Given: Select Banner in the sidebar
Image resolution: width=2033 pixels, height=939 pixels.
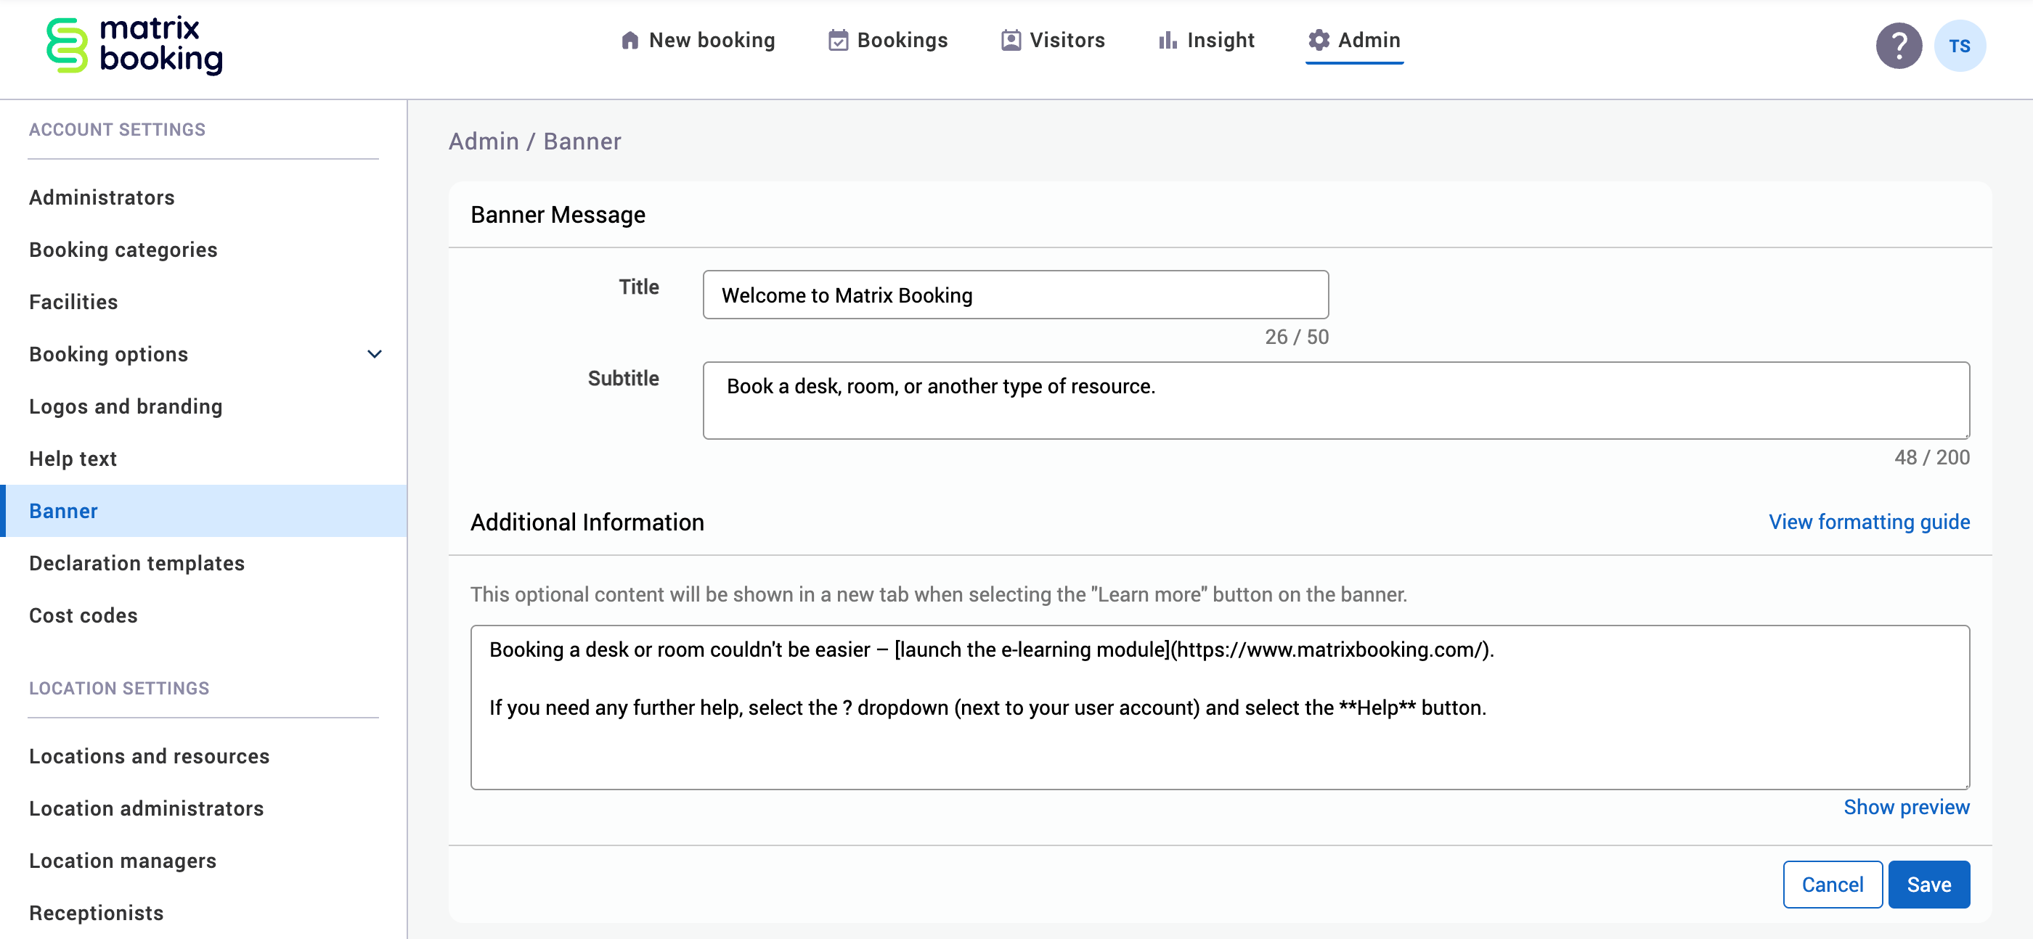Looking at the screenshot, I should pyautogui.click(x=63, y=511).
